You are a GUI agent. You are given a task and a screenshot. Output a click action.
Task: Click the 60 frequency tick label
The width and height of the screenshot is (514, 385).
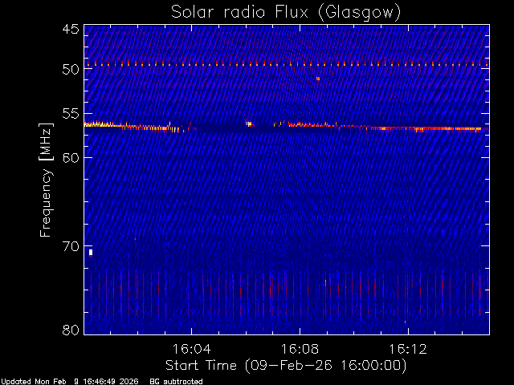coord(71,157)
